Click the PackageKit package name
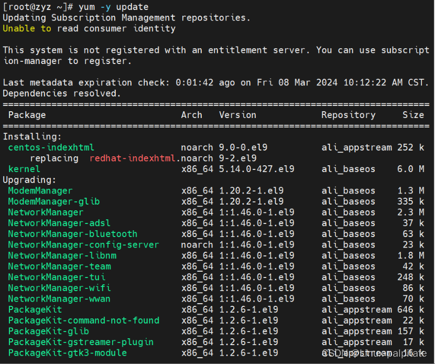435x364 pixels. coord(35,310)
